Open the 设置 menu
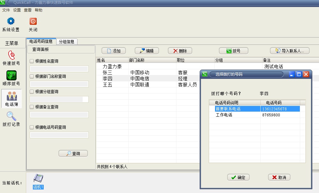Image resolution: width=319 pixels, height=193 pixels. coord(17,10)
